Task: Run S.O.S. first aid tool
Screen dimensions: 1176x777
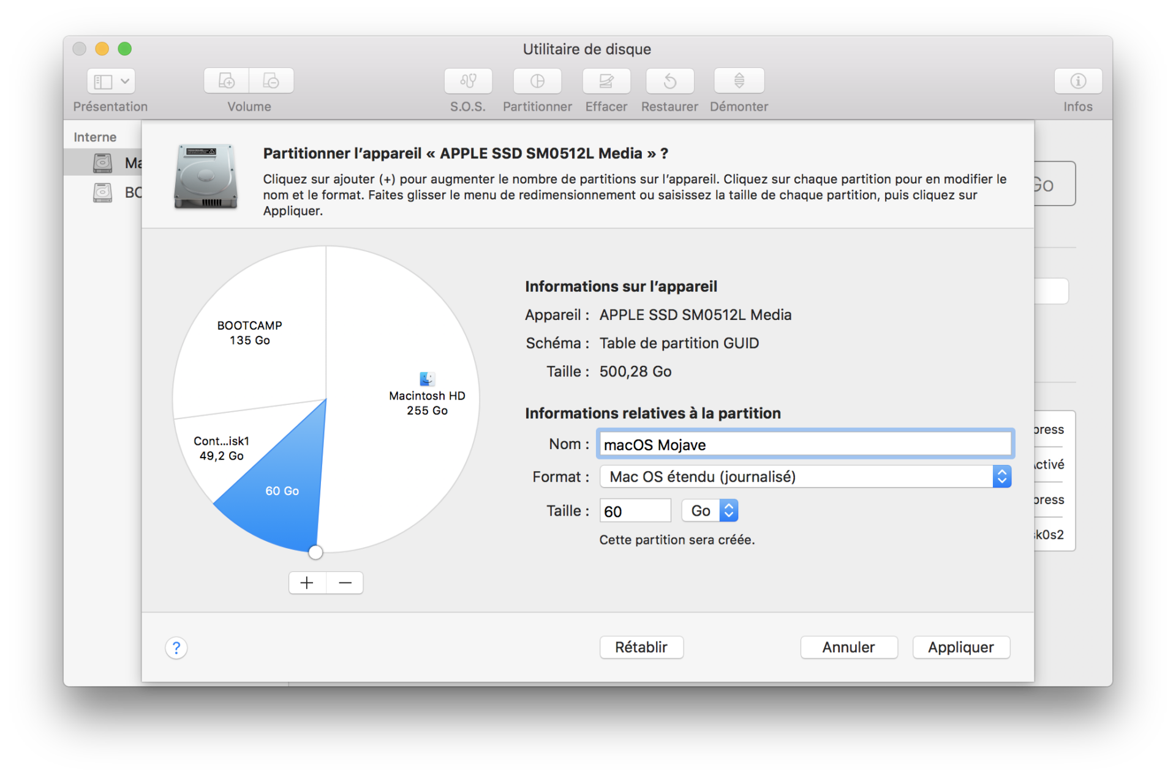Action: coord(468,81)
